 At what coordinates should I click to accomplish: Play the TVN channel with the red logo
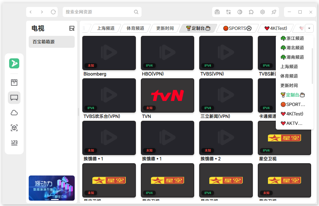coord(167,95)
